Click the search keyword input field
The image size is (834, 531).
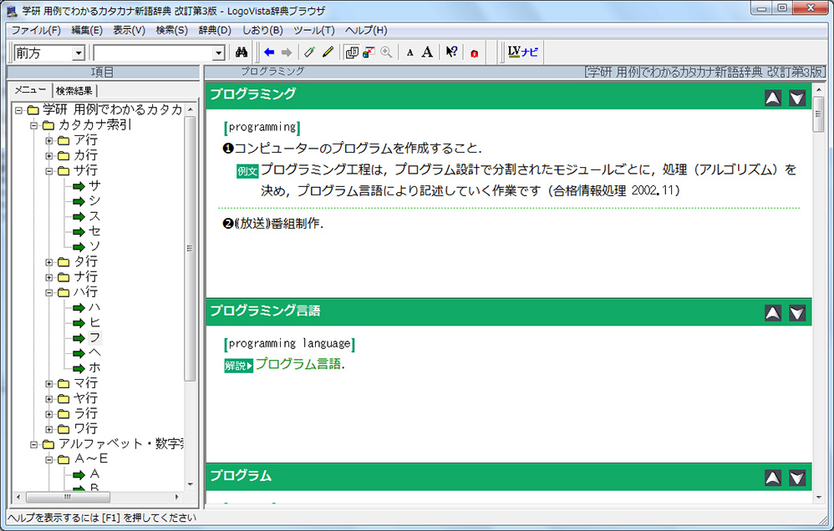[x=153, y=53]
